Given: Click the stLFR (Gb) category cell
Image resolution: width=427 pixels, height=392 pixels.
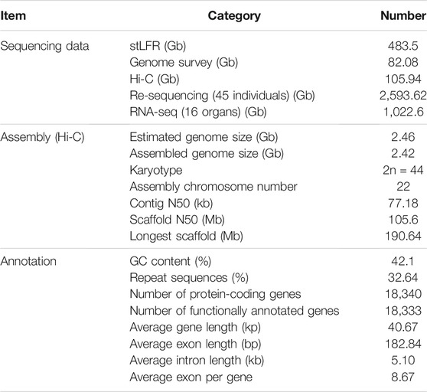Looking at the screenshot, I should [x=158, y=46].
